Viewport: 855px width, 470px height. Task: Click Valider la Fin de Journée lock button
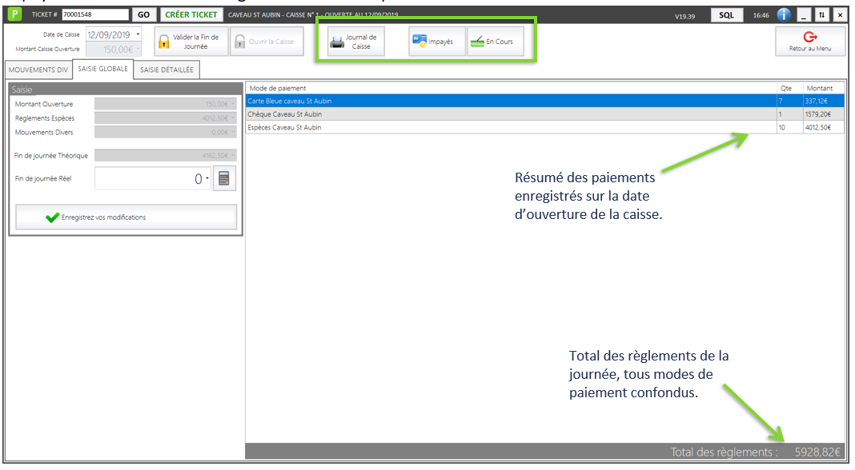coord(188,42)
